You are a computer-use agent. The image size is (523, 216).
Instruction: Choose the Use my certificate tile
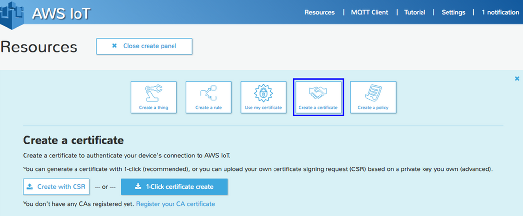coord(263,97)
